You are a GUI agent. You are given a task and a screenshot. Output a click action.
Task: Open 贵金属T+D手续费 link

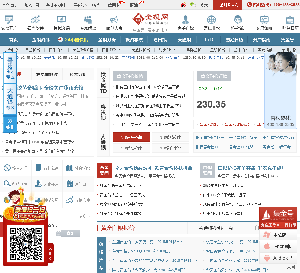[x=243, y=138]
